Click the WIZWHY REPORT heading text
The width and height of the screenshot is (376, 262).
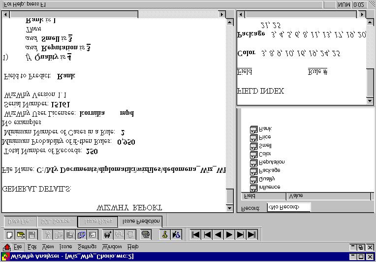[x=129, y=207]
